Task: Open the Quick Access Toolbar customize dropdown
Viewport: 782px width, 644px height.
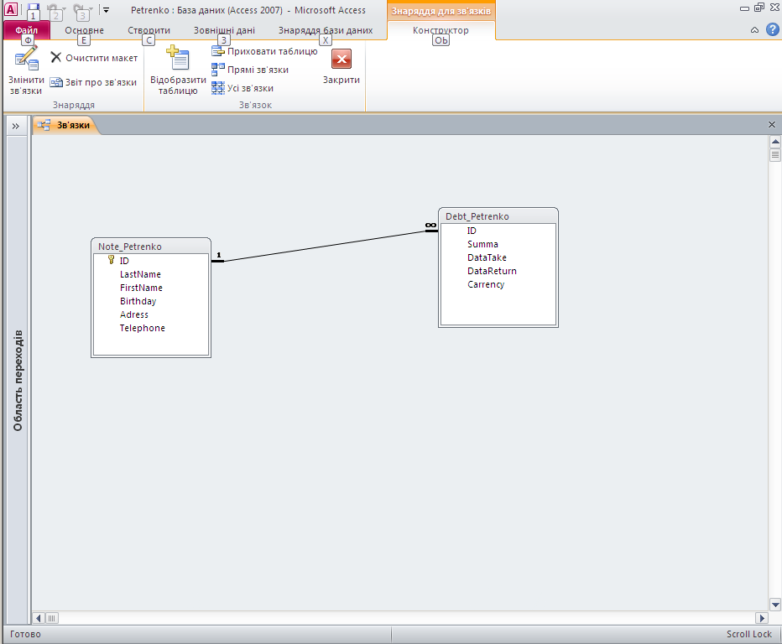Action: click(106, 10)
